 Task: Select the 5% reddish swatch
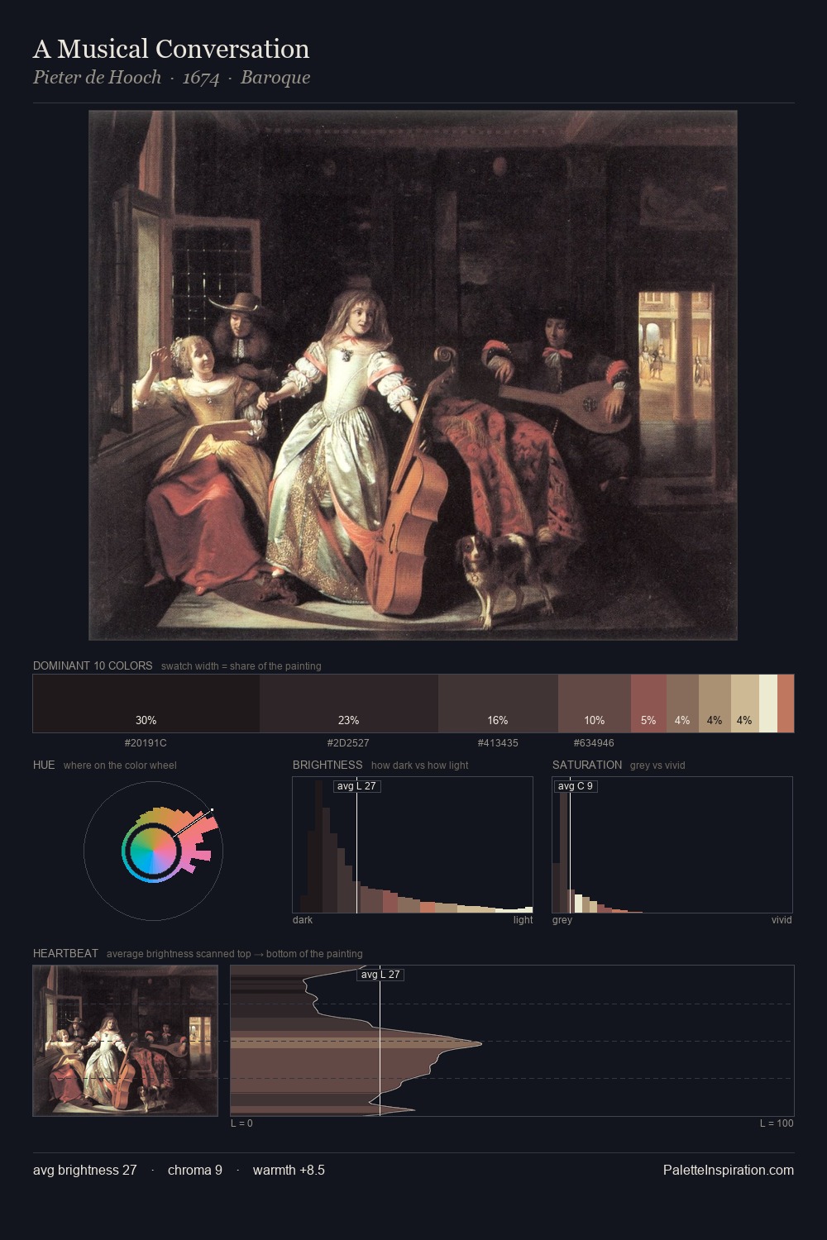(648, 703)
